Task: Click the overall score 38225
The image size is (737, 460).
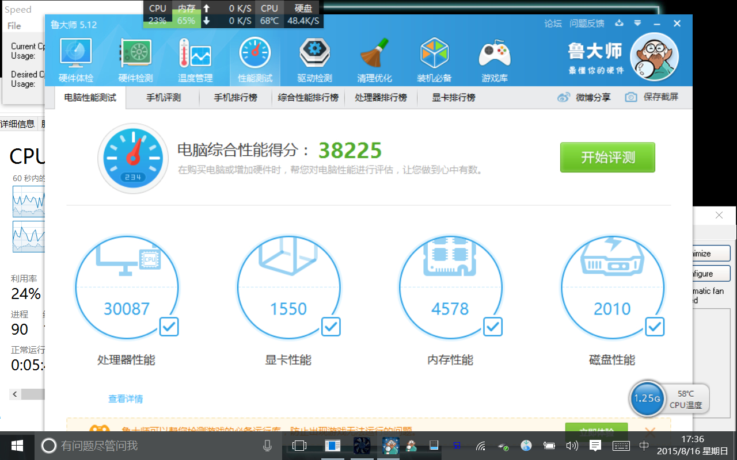Action: (350, 151)
